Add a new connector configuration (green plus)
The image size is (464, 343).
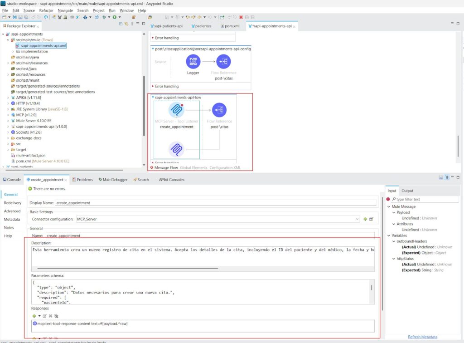point(365,219)
